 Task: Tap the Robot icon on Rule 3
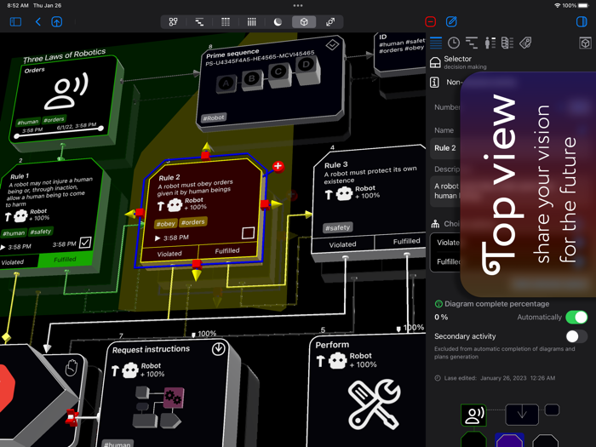[344, 194]
